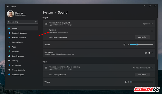Viewport: 162px width, 94px height.
Task: Click Add device for output pairing
Action: pyautogui.click(x=142, y=37)
